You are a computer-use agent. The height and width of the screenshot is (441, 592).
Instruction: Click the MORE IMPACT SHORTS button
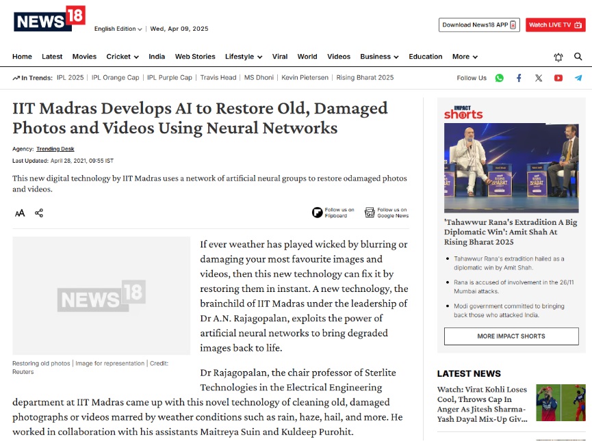(511, 336)
